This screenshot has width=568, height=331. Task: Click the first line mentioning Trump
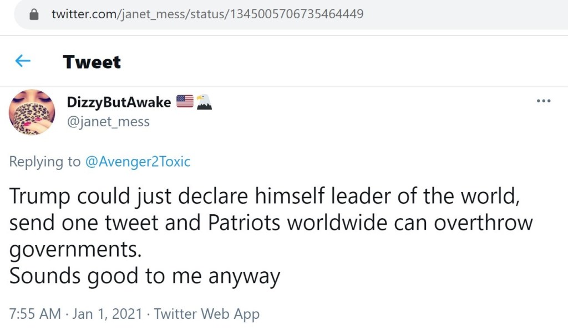264,195
